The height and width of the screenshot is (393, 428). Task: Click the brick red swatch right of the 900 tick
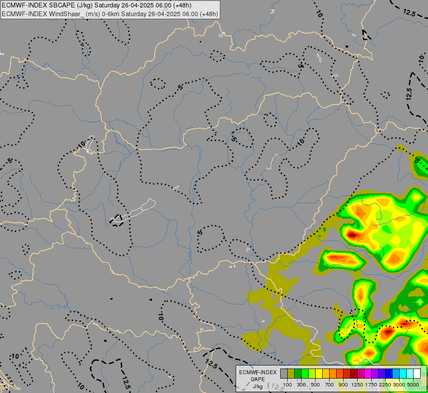coord(347,374)
